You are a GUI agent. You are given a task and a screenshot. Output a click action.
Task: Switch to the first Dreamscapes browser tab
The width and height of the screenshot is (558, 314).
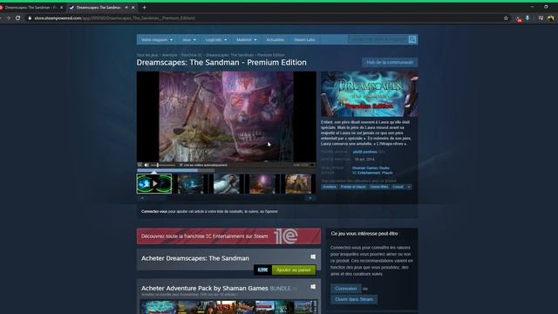pyautogui.click(x=31, y=8)
